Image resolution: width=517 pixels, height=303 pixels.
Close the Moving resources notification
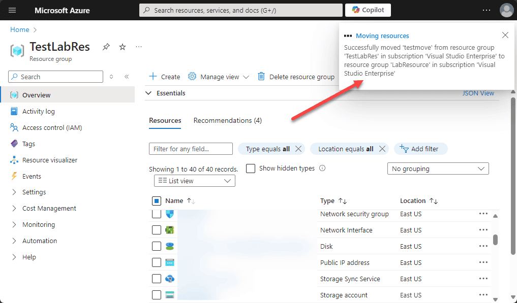click(x=505, y=35)
